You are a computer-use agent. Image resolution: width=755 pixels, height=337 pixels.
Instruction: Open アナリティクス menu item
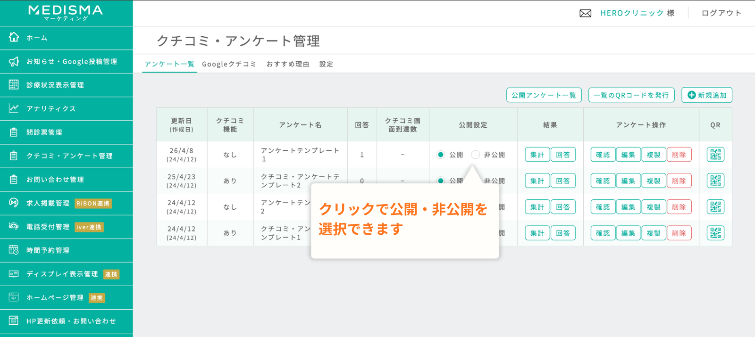(x=66, y=109)
